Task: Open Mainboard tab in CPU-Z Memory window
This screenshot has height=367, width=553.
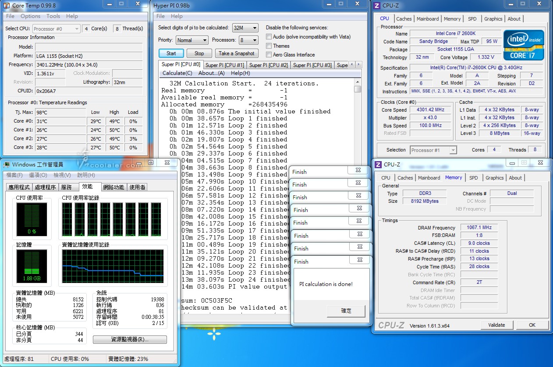Action: tap(429, 178)
